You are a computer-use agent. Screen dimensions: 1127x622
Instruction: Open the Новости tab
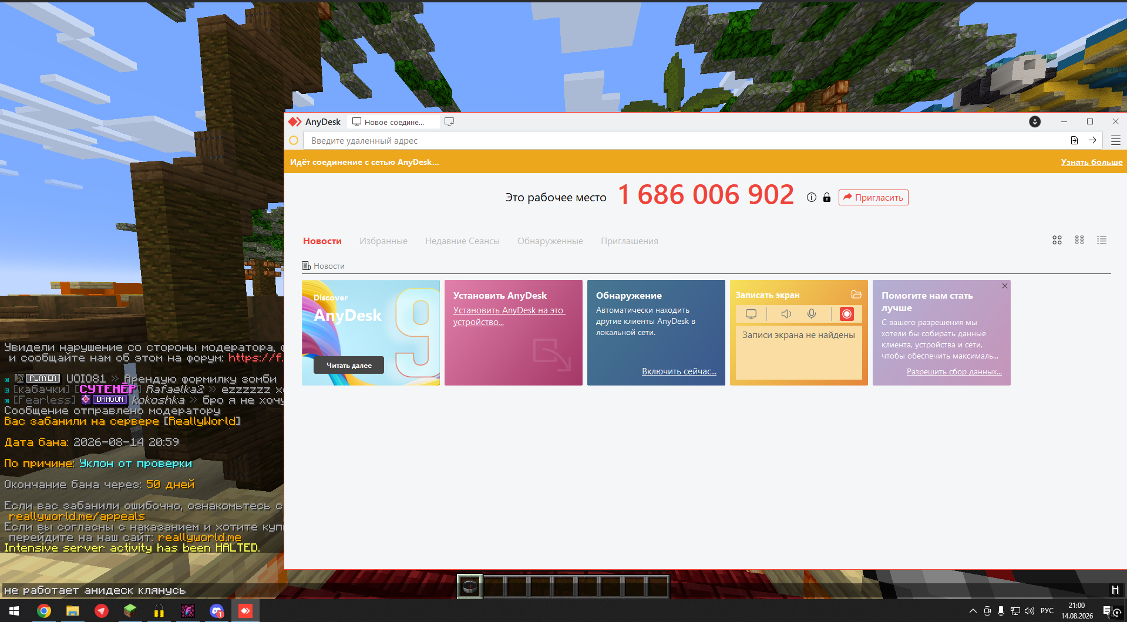tap(322, 241)
